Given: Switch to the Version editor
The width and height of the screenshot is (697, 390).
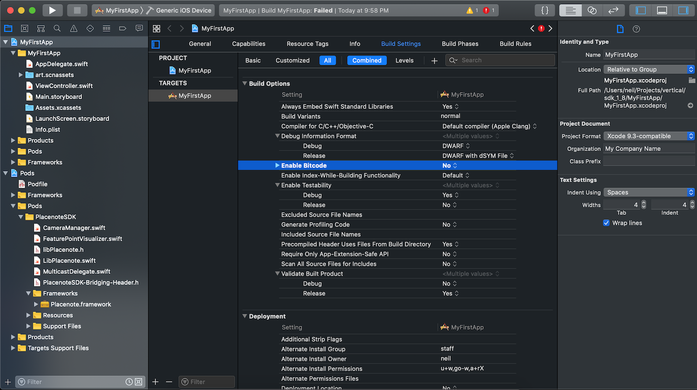Looking at the screenshot, I should 613,10.
